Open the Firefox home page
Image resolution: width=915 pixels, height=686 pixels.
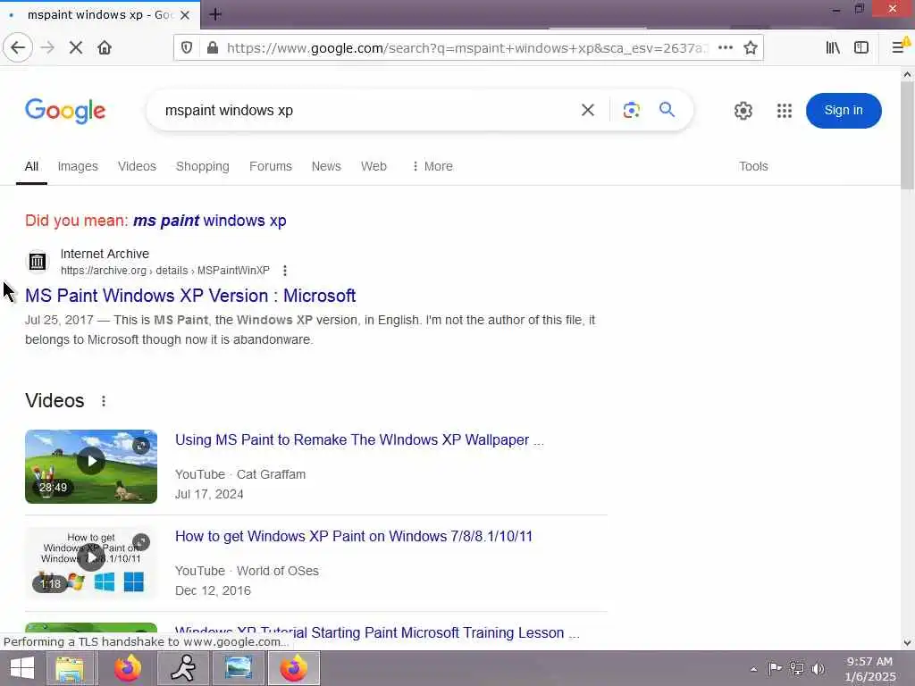pyautogui.click(x=105, y=48)
